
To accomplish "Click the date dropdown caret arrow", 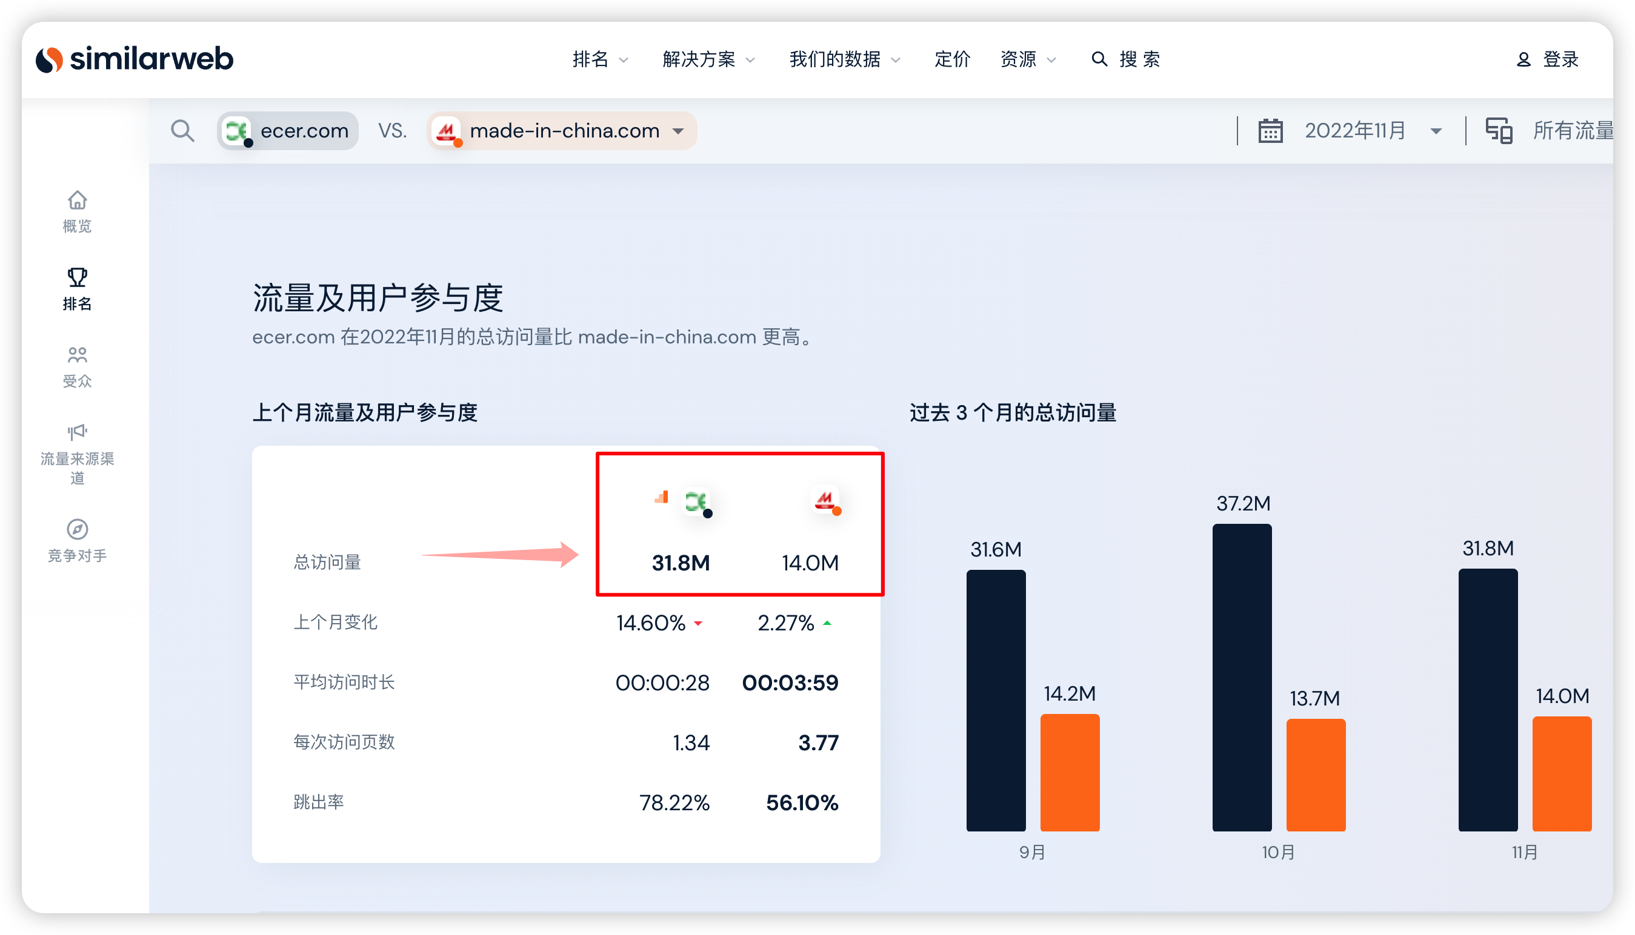I will coord(1435,131).
